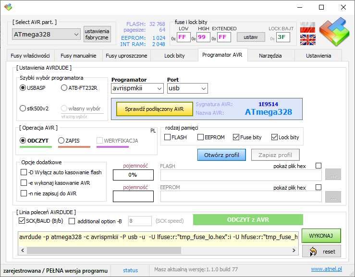
Task: Open the www.atnel.pl link
Action: point(326,269)
